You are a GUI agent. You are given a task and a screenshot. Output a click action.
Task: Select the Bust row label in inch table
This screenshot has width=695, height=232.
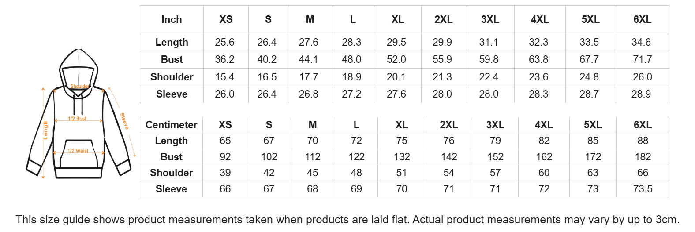(172, 59)
